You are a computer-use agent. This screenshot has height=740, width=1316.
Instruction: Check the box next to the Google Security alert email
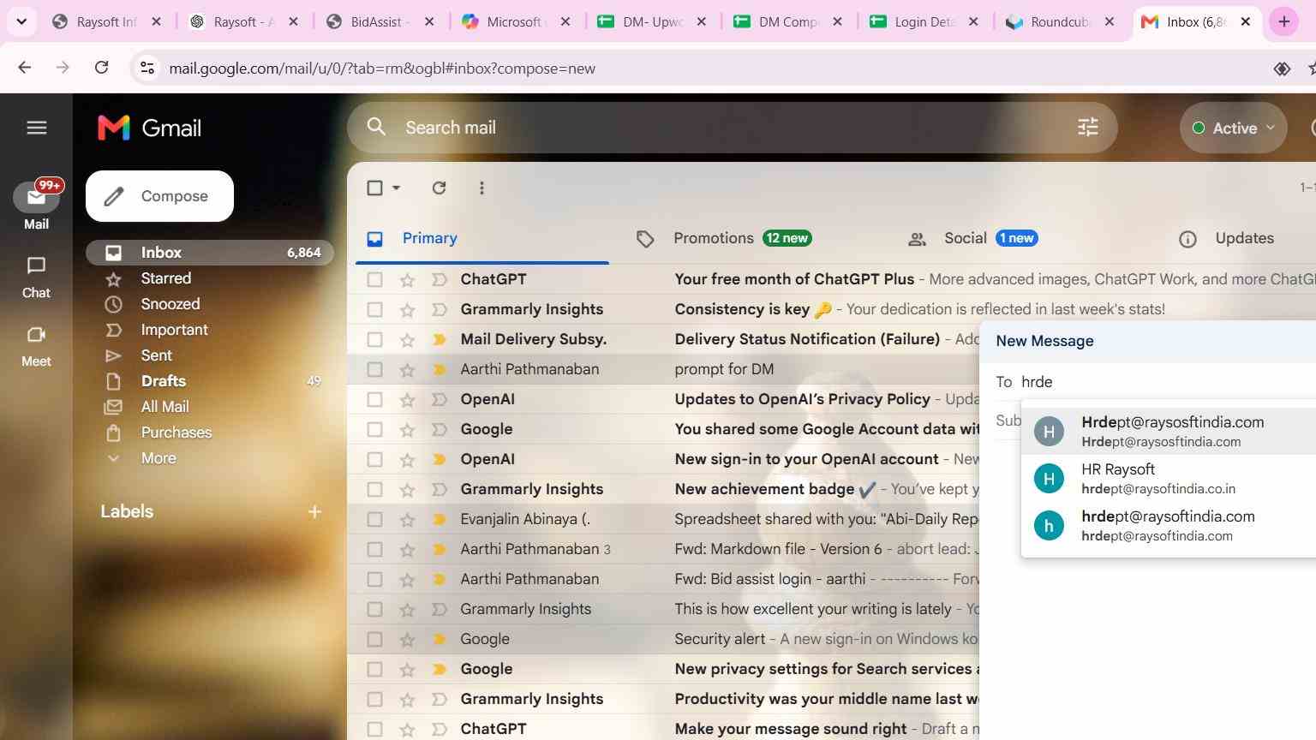click(374, 639)
